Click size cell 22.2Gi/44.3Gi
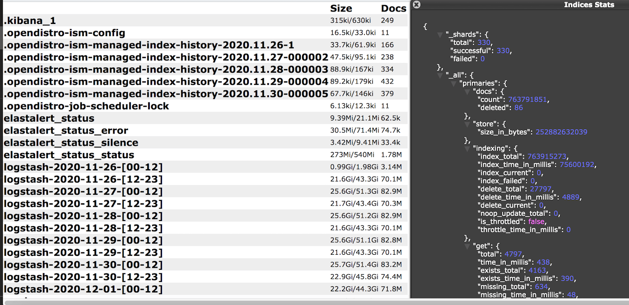 tap(354, 289)
